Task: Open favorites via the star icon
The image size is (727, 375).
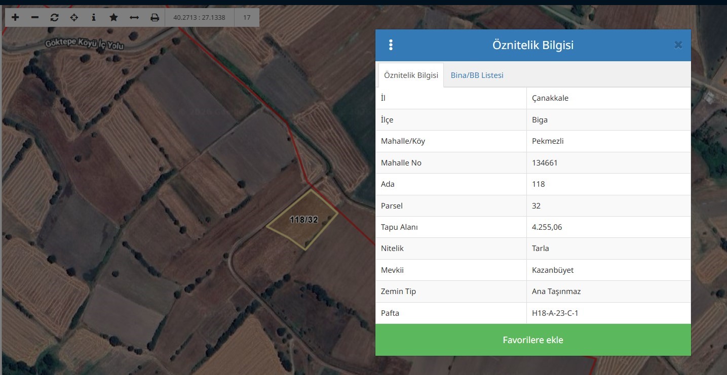Action: 113,17
